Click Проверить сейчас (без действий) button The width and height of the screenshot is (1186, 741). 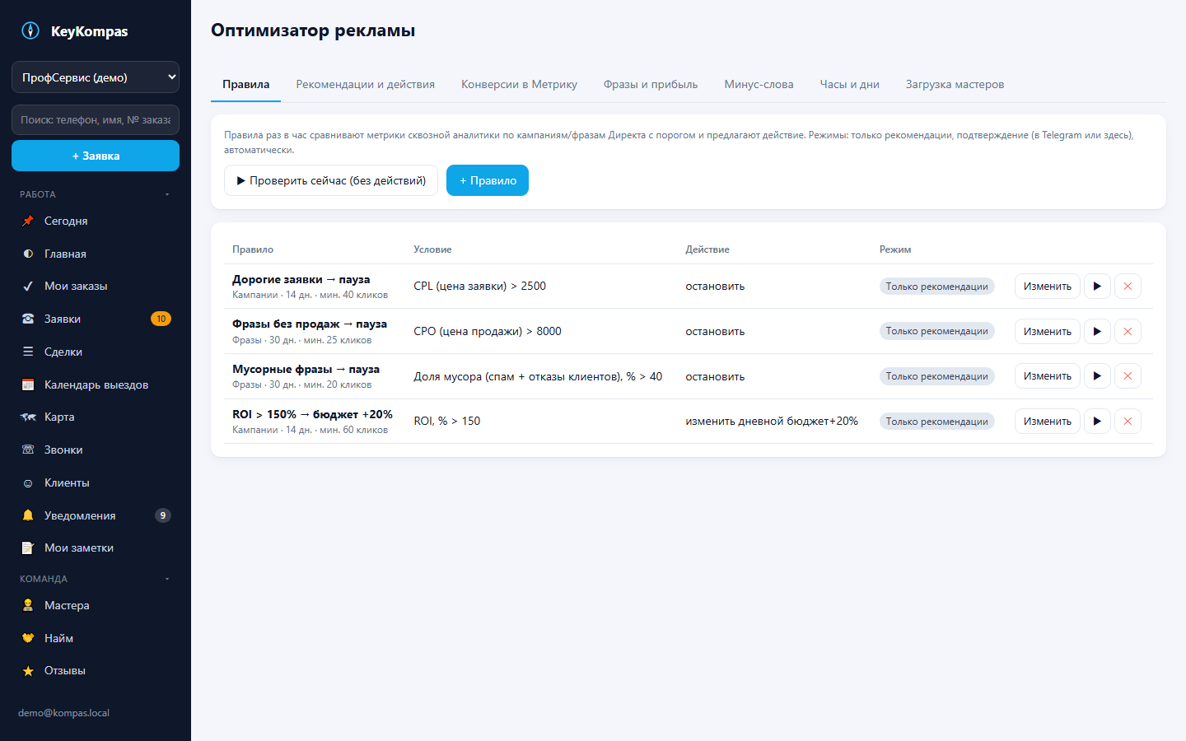pyautogui.click(x=331, y=180)
